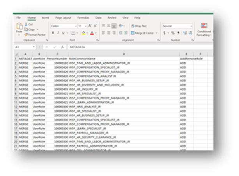Screen dimensions: 239x176
Task: Switch to the Formulas tab
Action: pos(83,18)
